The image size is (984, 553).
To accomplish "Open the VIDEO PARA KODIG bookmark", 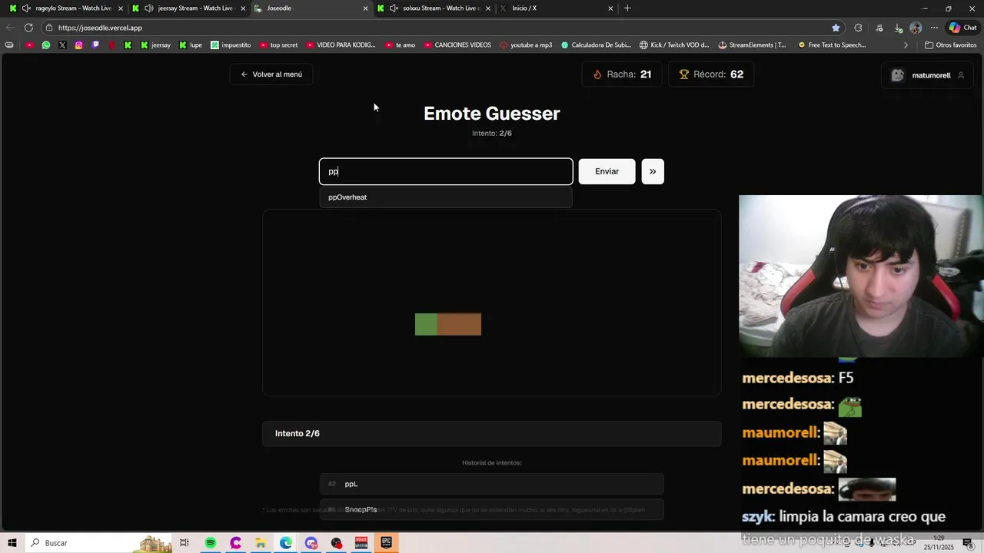I will tap(341, 45).
